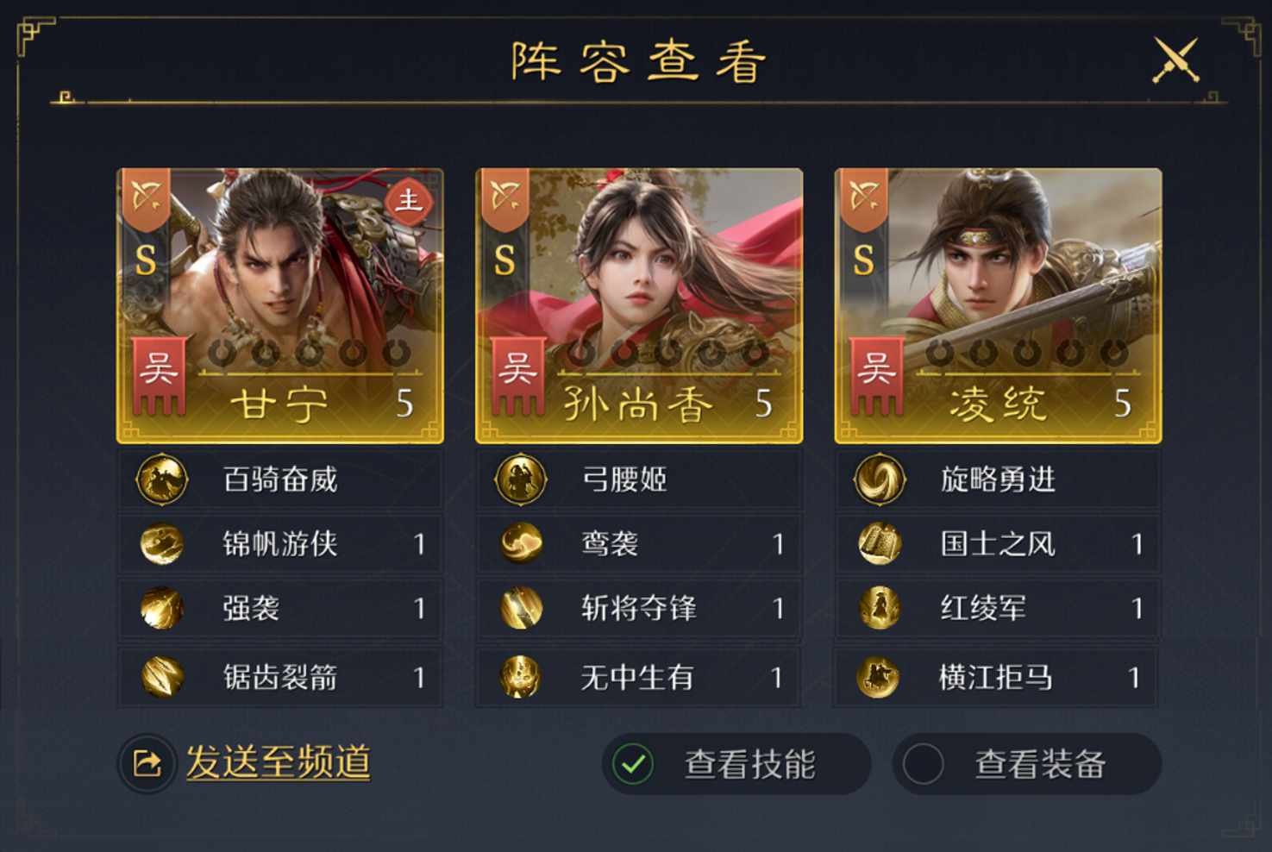
Task: Select the 弯袭 skill row
Action: pyautogui.click(x=639, y=544)
